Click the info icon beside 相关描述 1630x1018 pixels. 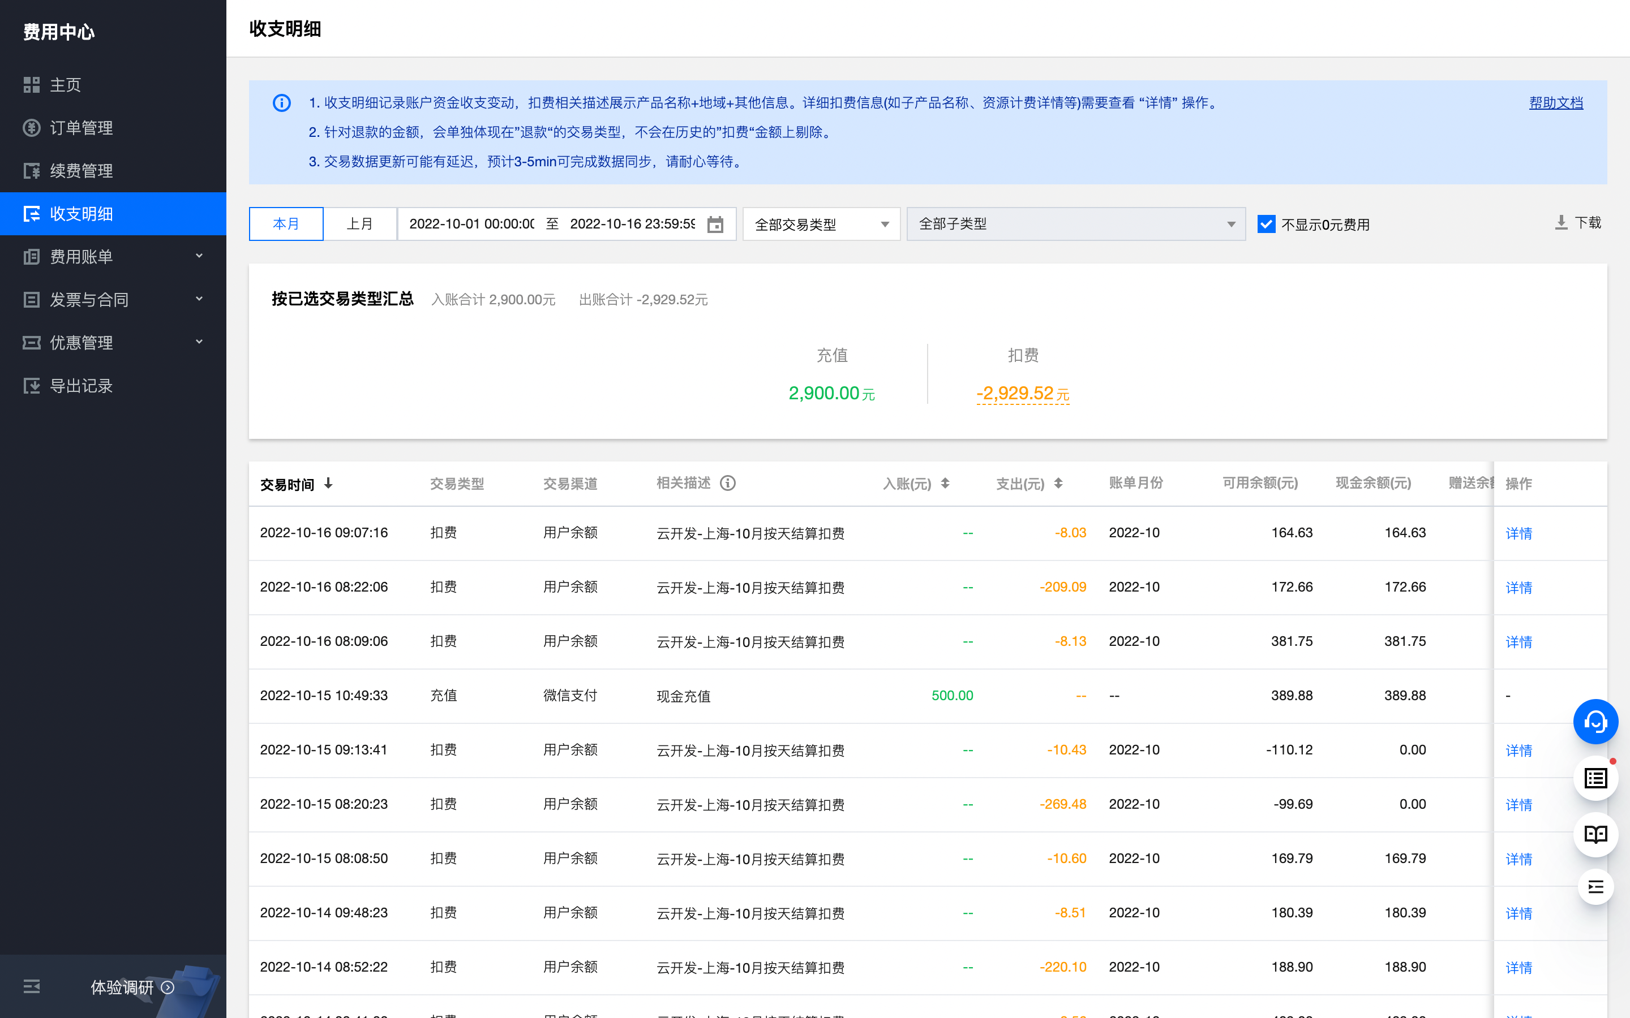[x=727, y=483]
